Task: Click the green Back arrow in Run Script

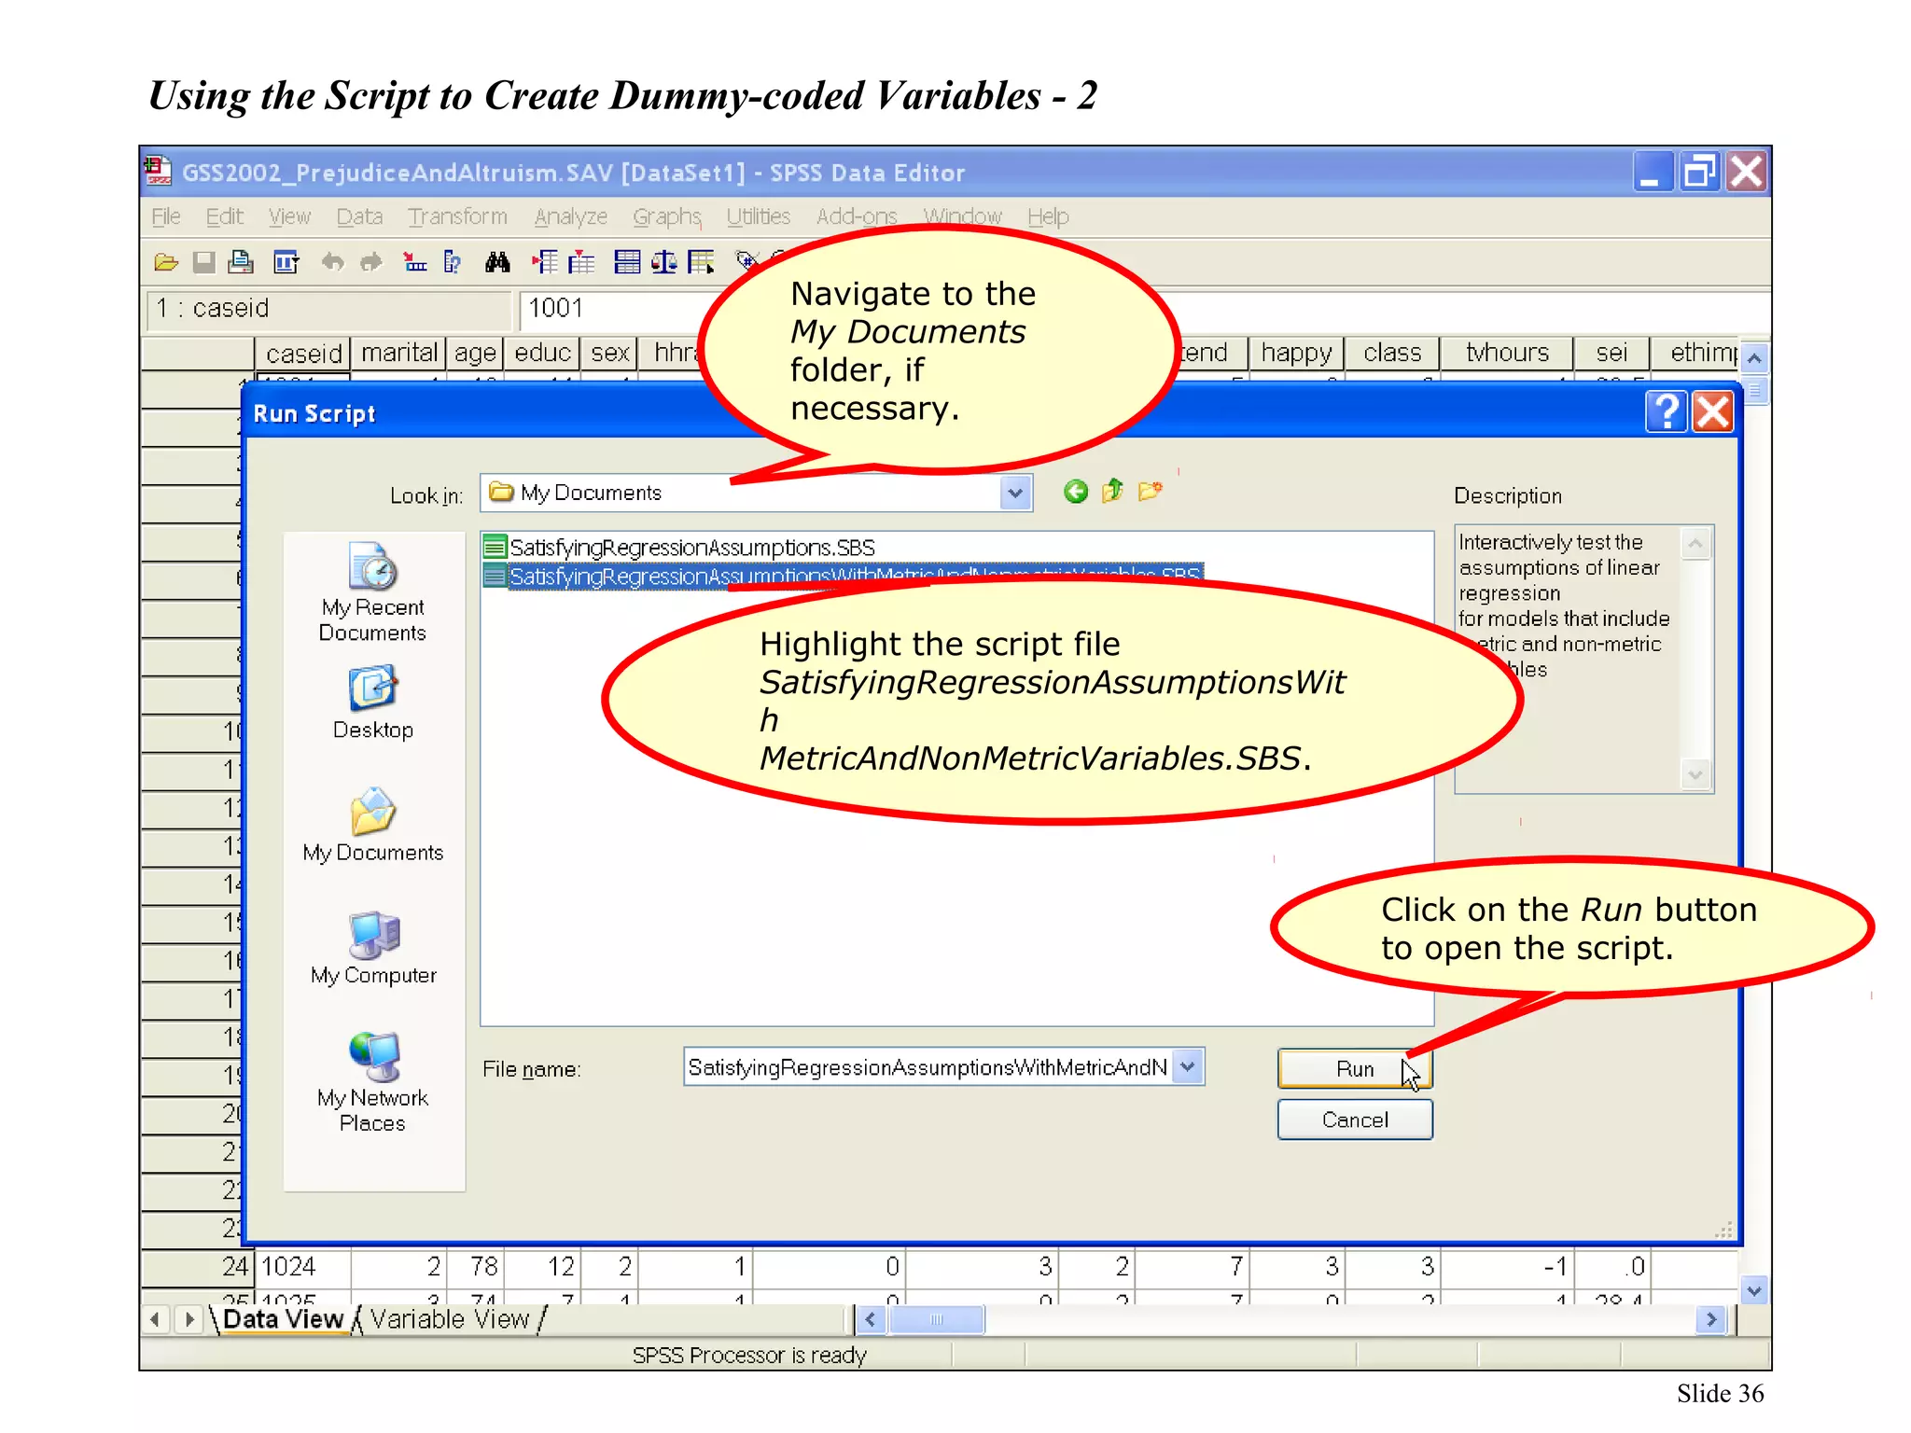Action: coord(1075,492)
